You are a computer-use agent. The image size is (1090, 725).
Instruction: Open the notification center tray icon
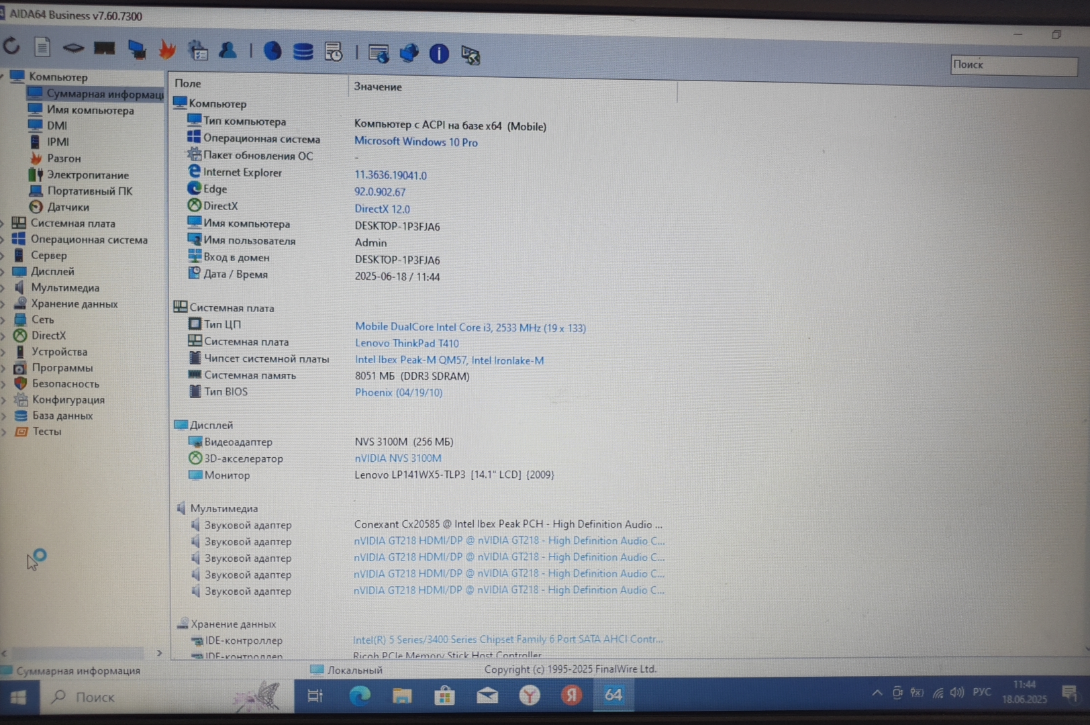coord(1070,693)
